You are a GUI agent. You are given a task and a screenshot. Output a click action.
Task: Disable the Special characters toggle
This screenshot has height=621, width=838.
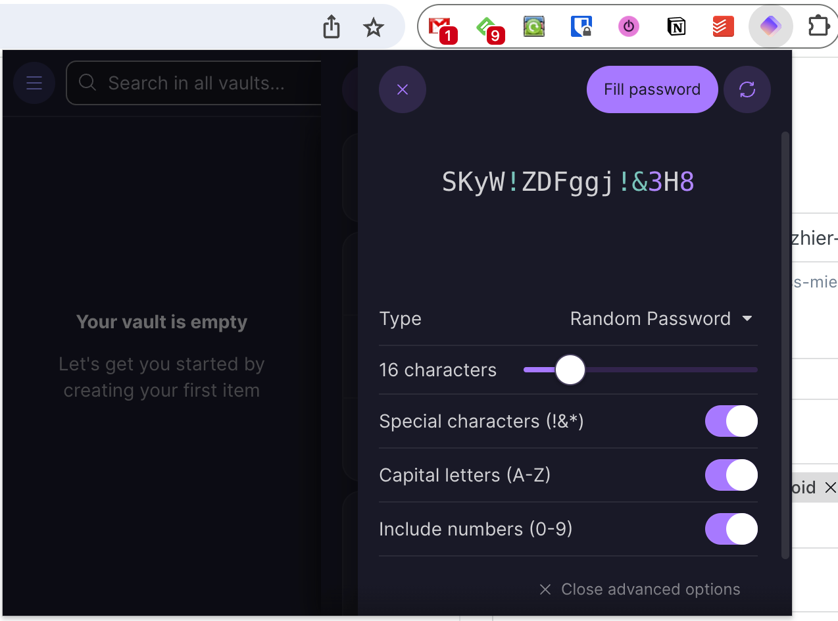[731, 421]
